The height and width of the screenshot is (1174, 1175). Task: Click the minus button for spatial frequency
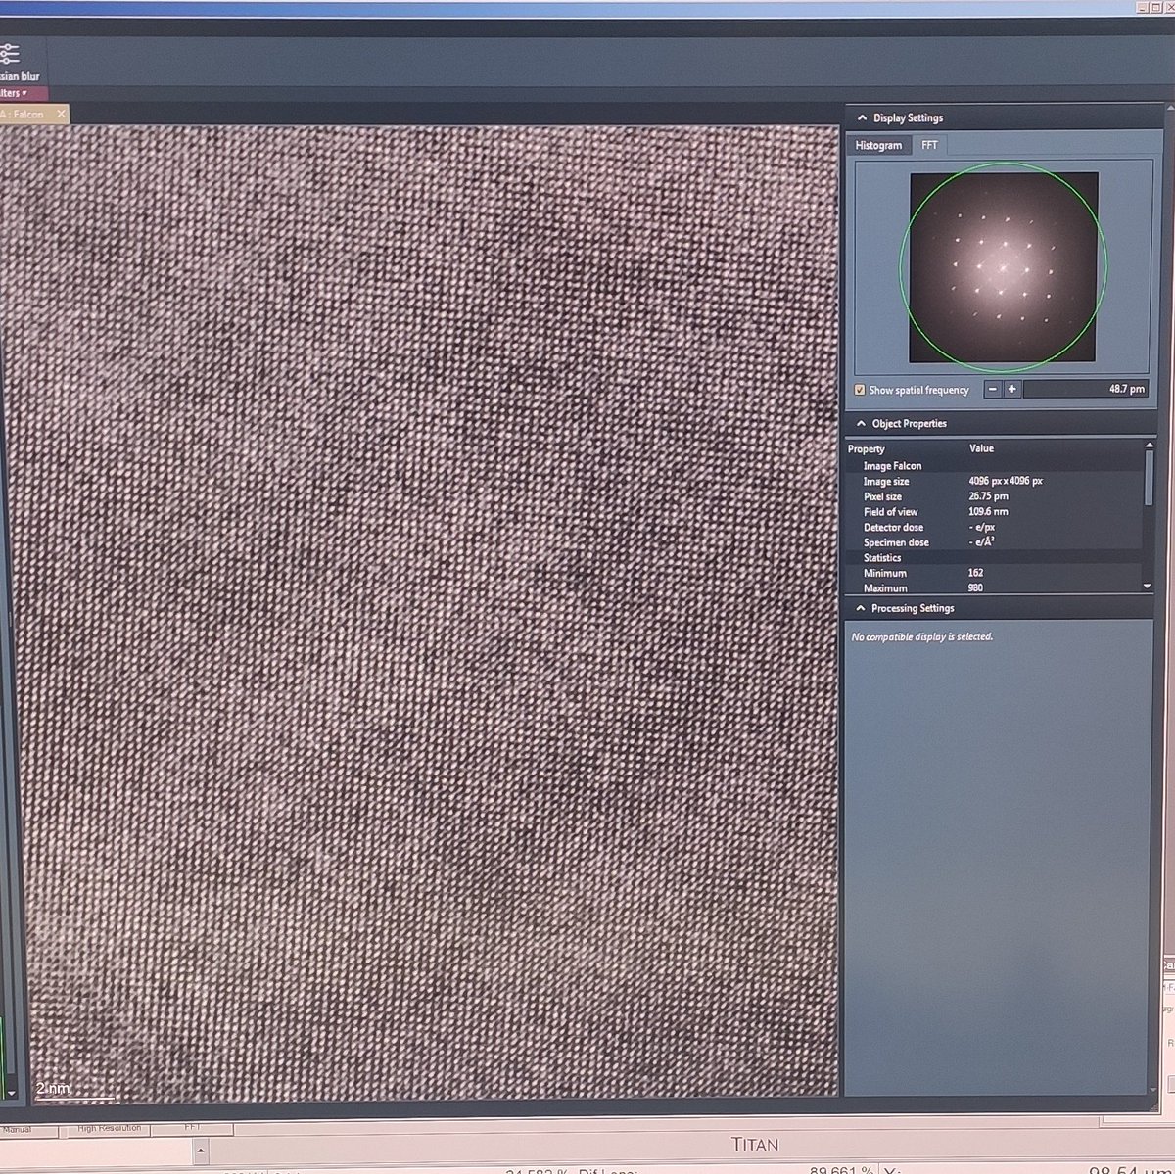pyautogui.click(x=993, y=389)
